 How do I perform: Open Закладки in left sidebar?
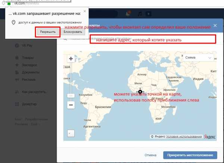(29, 65)
